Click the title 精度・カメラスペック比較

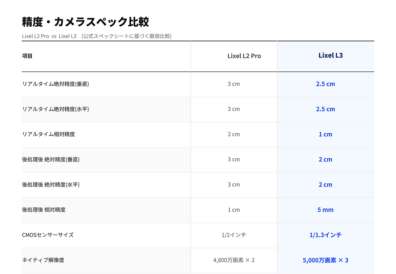pos(85,22)
